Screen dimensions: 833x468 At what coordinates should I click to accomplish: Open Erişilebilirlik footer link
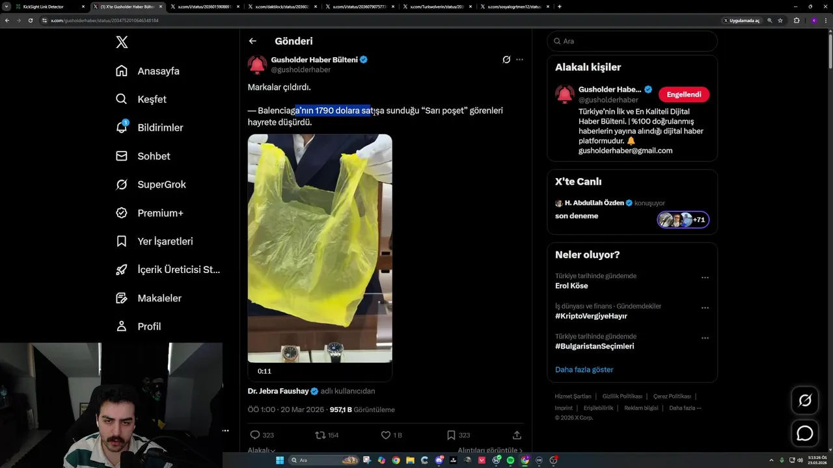[598, 408]
